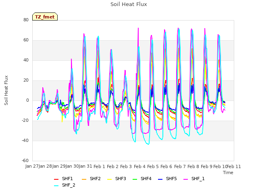
Task: Click the Feb 9 x-axis tick label
Action: click(207, 166)
